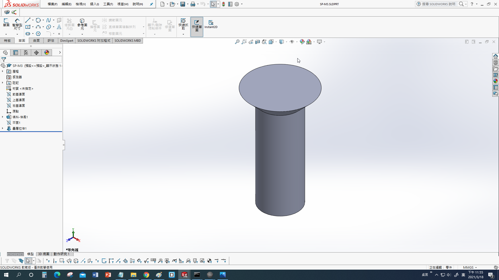This screenshot has height=280, width=499.
Task: Select the corner Rectangle sketch tool
Action: 28,27
